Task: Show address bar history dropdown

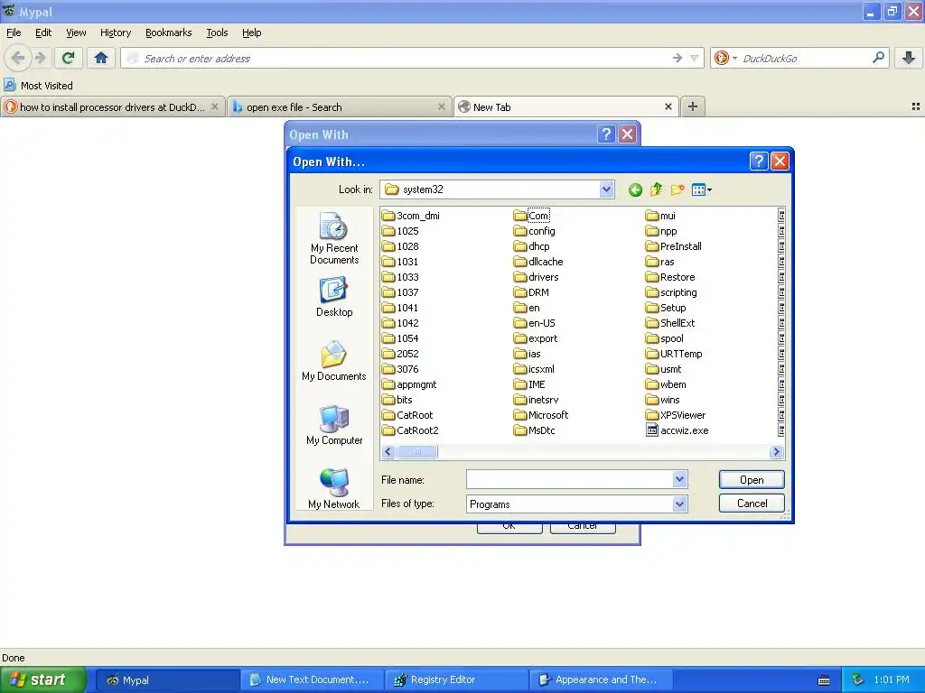Action: [x=695, y=58]
